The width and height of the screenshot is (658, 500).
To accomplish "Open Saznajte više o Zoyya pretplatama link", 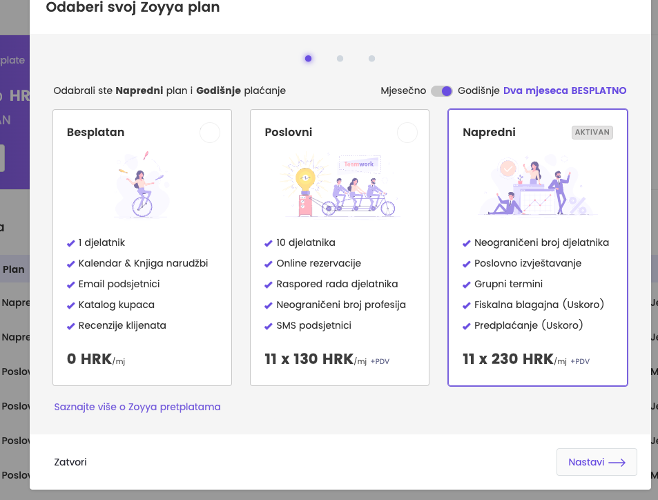I will 137,407.
